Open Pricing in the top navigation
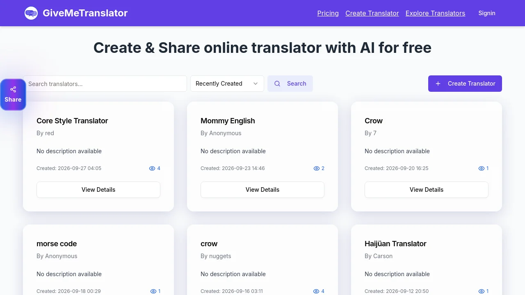Viewport: 525px width, 295px height. [328, 13]
